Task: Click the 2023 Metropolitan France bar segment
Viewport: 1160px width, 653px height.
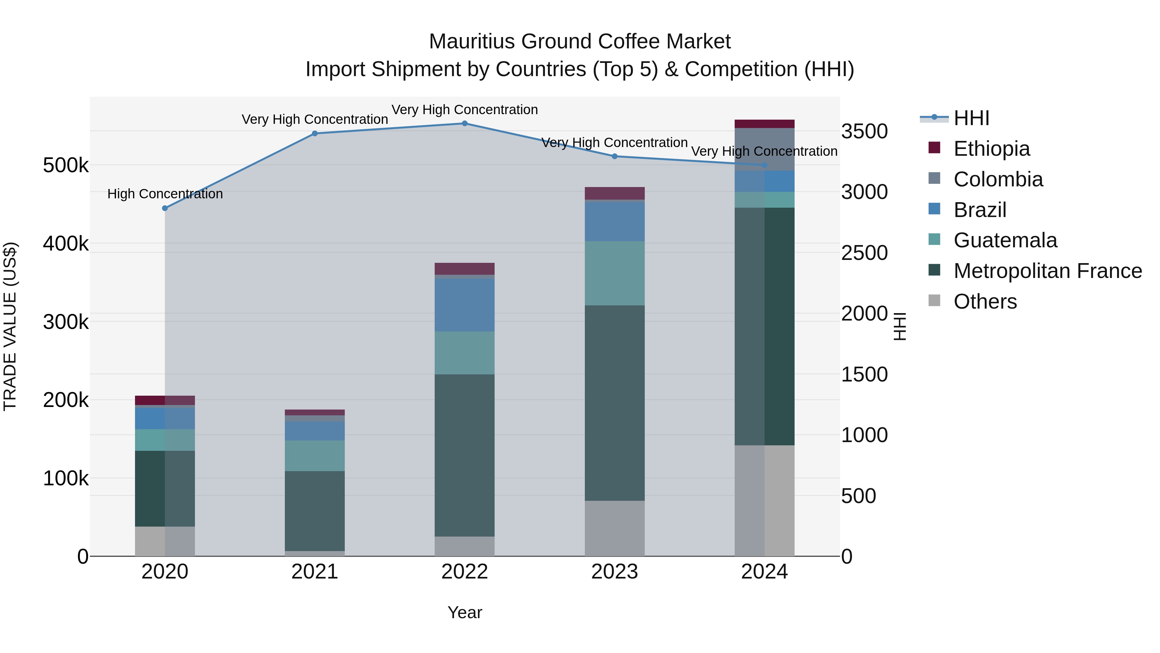Action: click(x=615, y=403)
